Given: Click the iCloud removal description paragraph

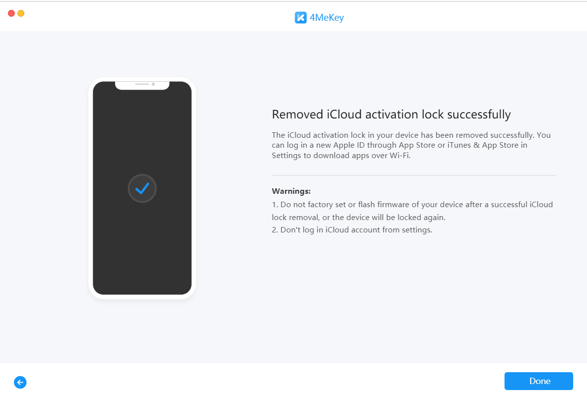Looking at the screenshot, I should point(411,145).
